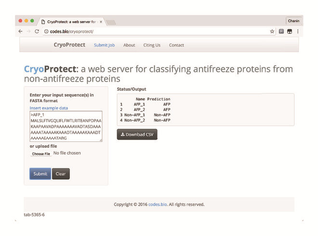Click the Choose File button
Image resolution: width=318 pixels, height=236 pixels.
pyautogui.click(x=41, y=154)
